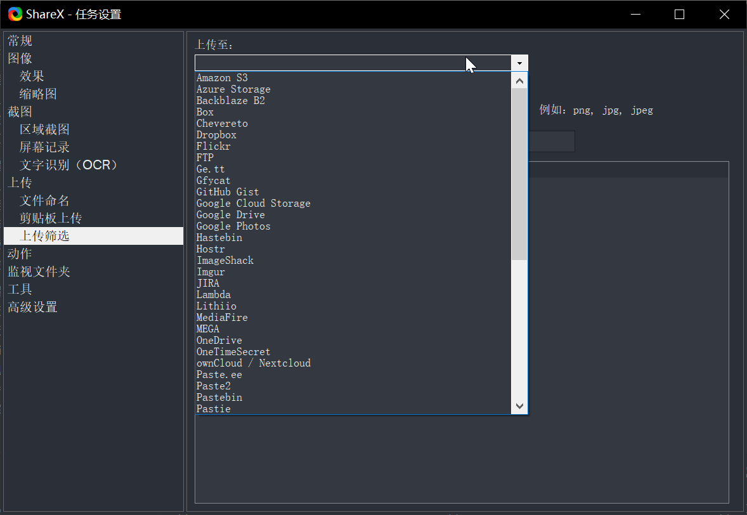The height and width of the screenshot is (515, 747).
Task: Select Pastie at list bottom
Action: pos(353,408)
